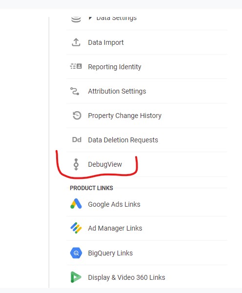This screenshot has height=293, width=242.
Task: Open the Data Import menu item
Action: [x=147, y=42]
